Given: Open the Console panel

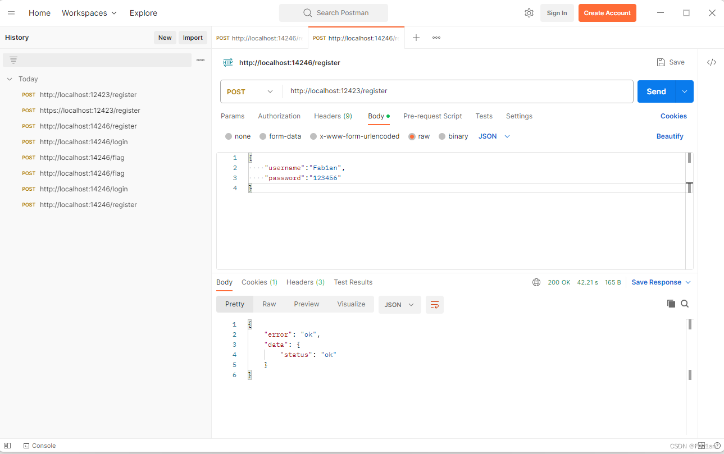Looking at the screenshot, I should pos(39,446).
